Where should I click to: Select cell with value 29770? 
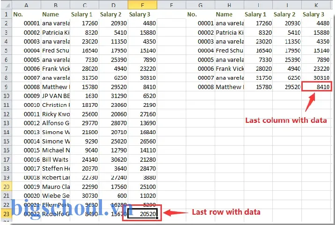click(x=84, y=123)
